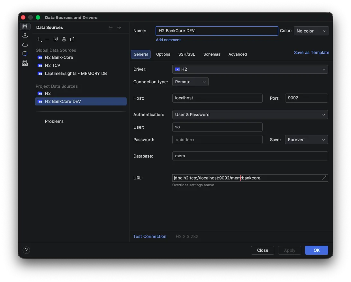
Task: Expand the URL field with the expand icon
Action: coord(324,178)
